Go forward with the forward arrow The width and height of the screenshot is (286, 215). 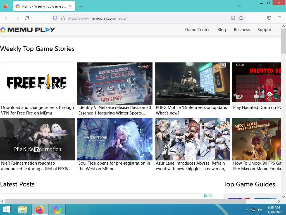click(x=17, y=18)
